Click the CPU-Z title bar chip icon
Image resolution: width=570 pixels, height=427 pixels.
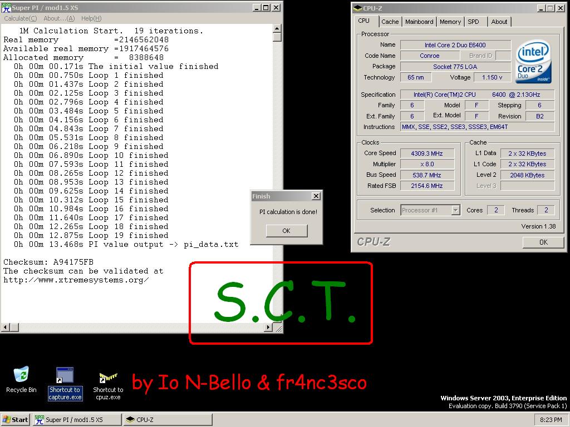(x=358, y=8)
